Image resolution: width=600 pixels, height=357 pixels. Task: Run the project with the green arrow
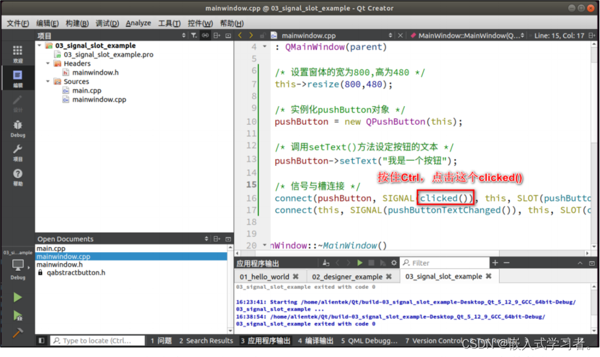(x=17, y=297)
